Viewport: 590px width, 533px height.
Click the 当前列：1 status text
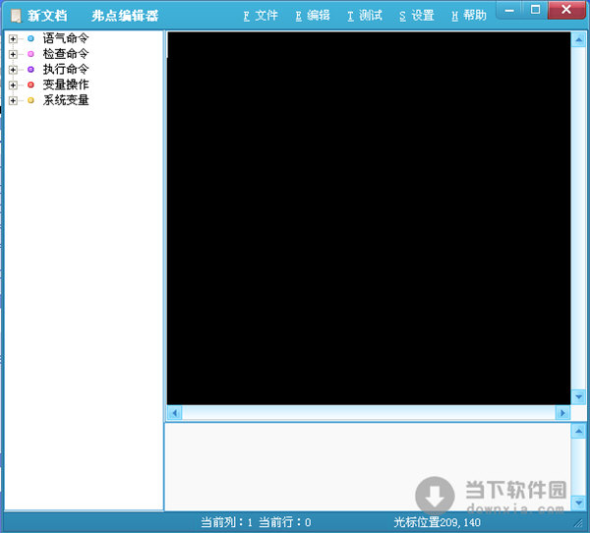pyautogui.click(x=226, y=522)
